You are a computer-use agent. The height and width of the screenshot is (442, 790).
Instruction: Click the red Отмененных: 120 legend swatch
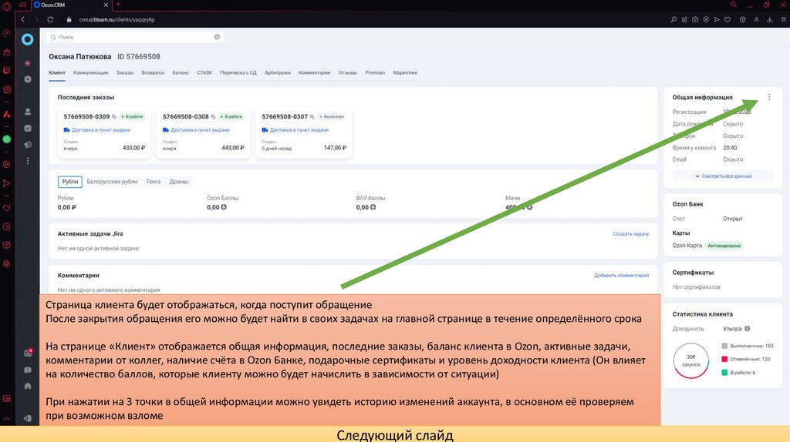click(724, 359)
